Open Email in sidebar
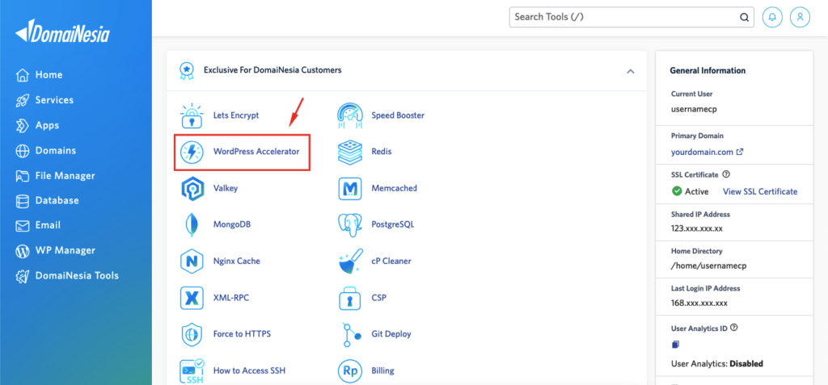This screenshot has height=385, width=828. (38, 225)
